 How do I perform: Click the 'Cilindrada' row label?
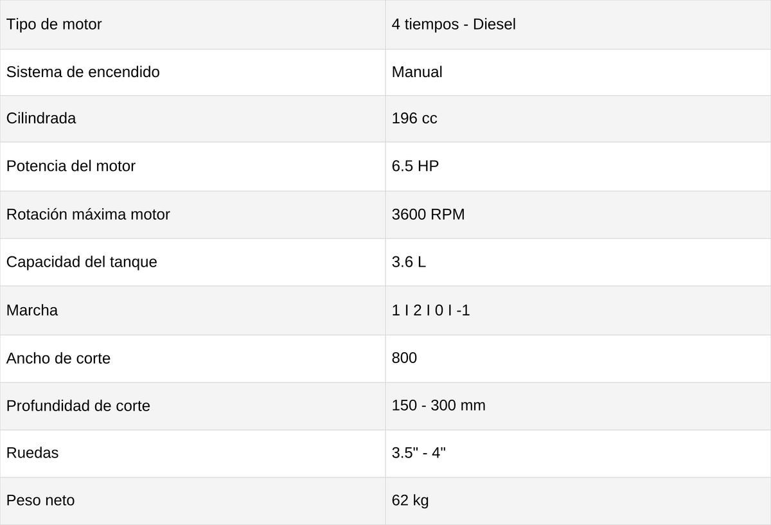click(41, 118)
